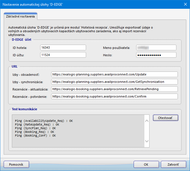Confirm settings with the OK button
Image resolution: width=190 pixels, height=171 pixels.
point(146,164)
